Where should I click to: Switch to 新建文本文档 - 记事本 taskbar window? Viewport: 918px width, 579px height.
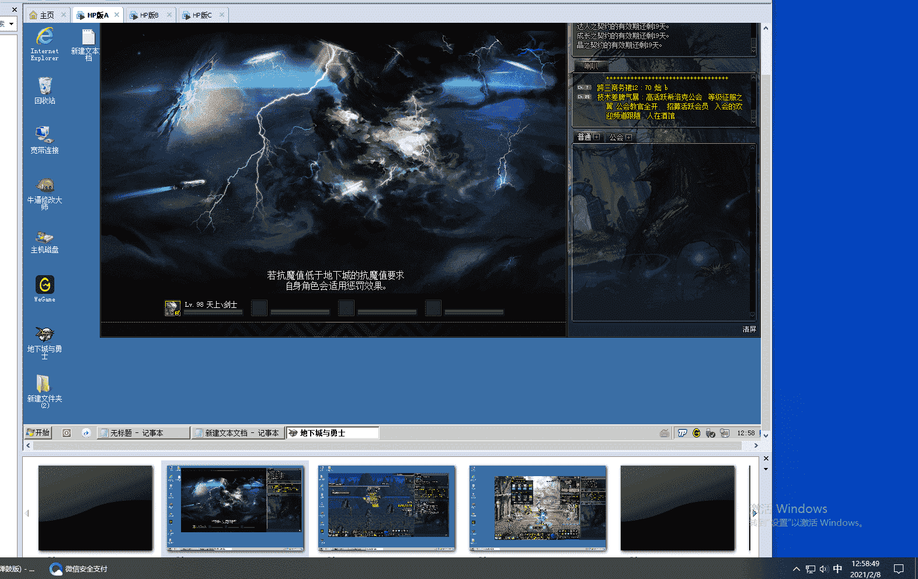[238, 433]
